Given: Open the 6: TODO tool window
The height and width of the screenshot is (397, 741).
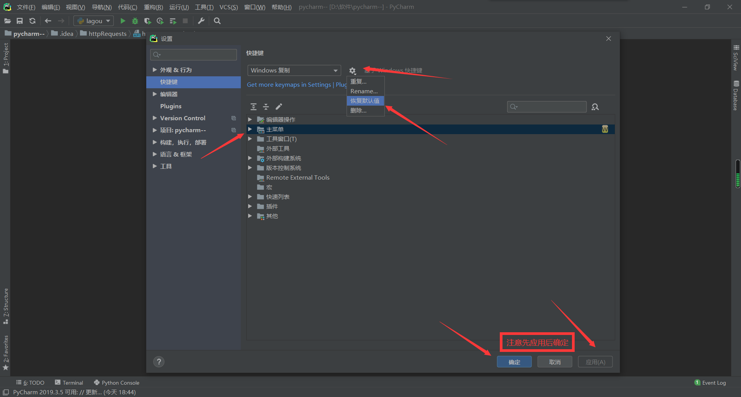Looking at the screenshot, I should 30,383.
